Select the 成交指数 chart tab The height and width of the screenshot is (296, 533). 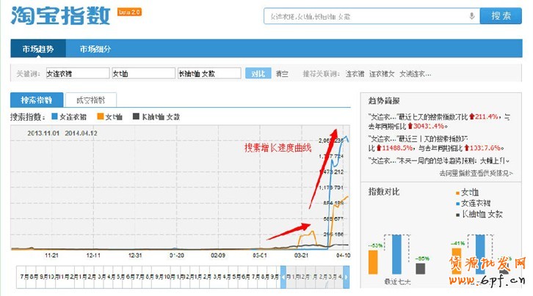tap(90, 100)
